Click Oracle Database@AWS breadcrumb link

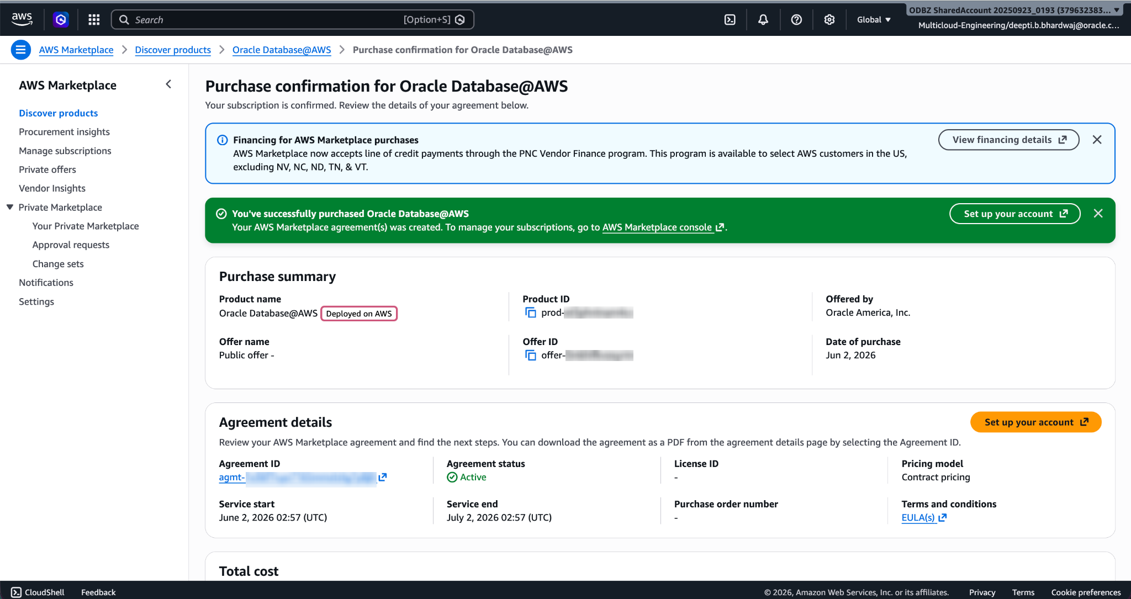(x=282, y=50)
